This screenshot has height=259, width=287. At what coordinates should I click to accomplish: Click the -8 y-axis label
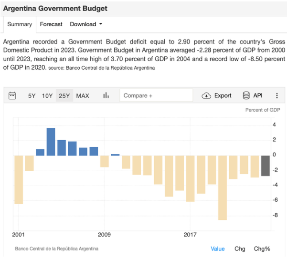click(x=275, y=215)
